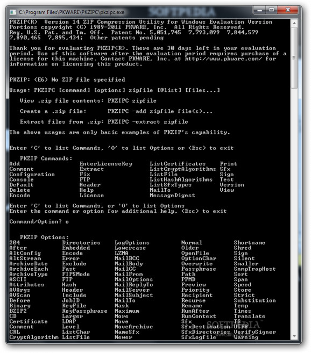Click the console window icon in title bar
Screen dimensions: 311x353
tap(13, 12)
